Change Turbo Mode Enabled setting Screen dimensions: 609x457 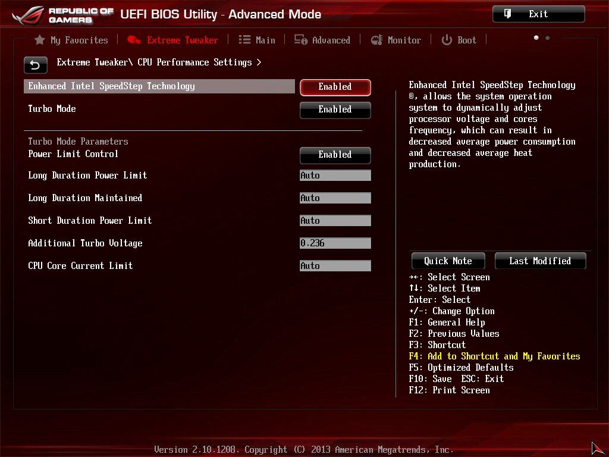(x=335, y=110)
